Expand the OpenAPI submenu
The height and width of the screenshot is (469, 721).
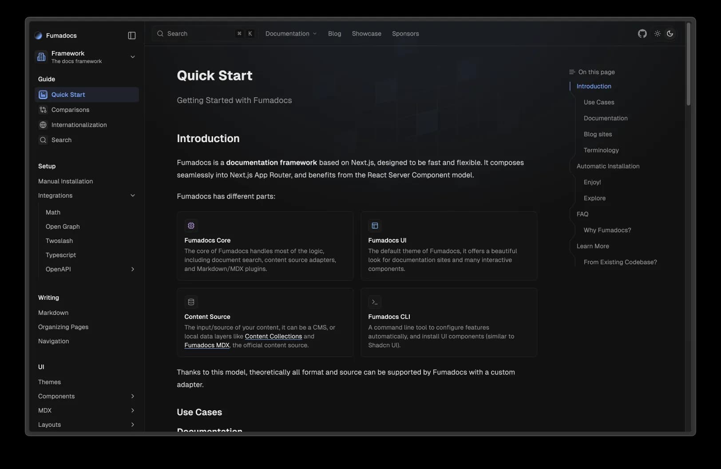coord(132,269)
